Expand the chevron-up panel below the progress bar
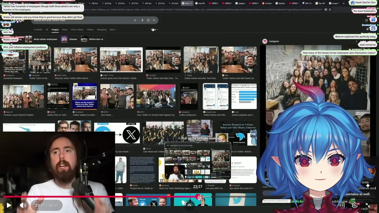Image resolution: width=379 pixels, height=213 pixels. (189, 205)
